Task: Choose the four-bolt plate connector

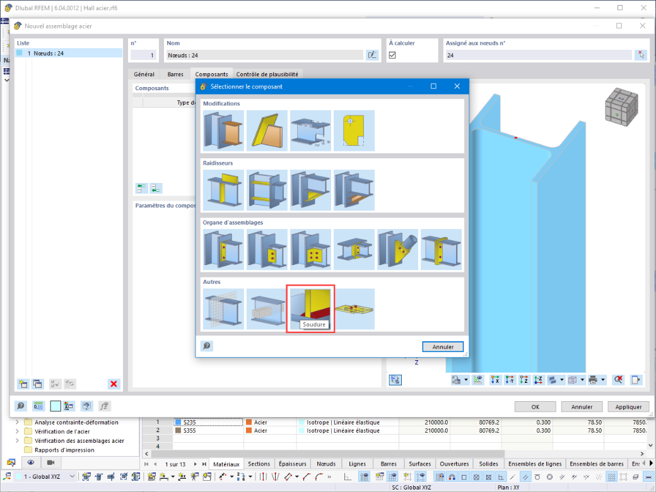Action: point(310,249)
